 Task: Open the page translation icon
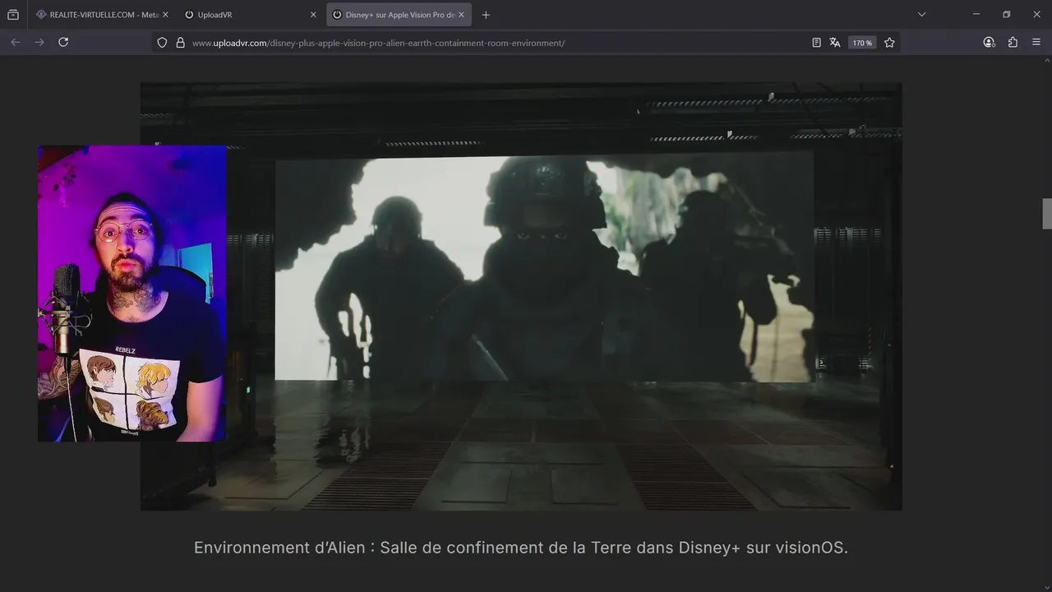coord(835,43)
